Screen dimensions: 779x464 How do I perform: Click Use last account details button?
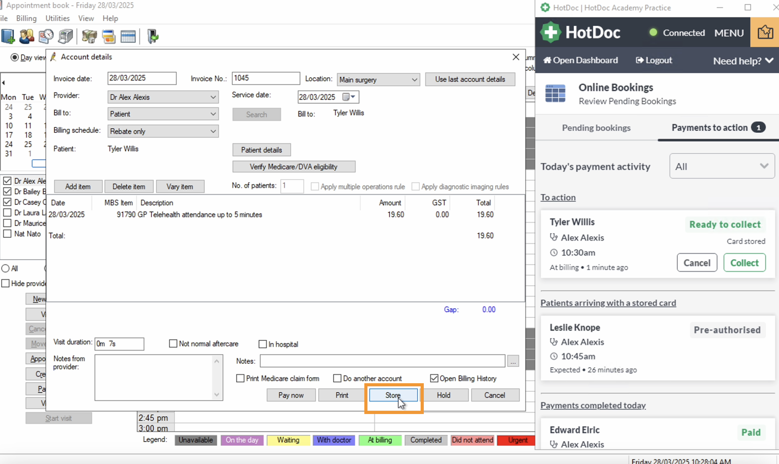470,79
